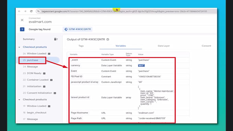
Task: Click the icon beside 26 Window Loaded
Action: coord(49,54)
